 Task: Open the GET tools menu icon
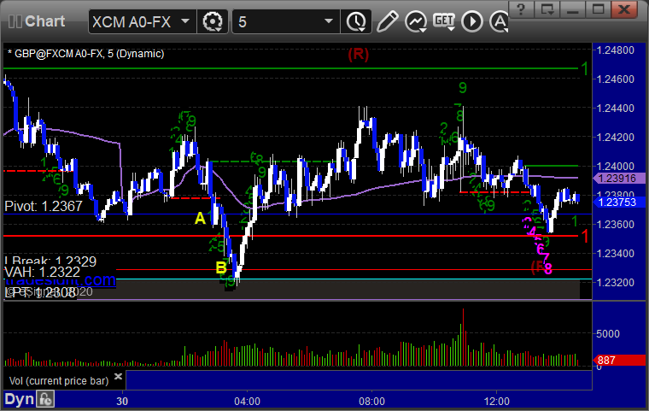pos(444,21)
